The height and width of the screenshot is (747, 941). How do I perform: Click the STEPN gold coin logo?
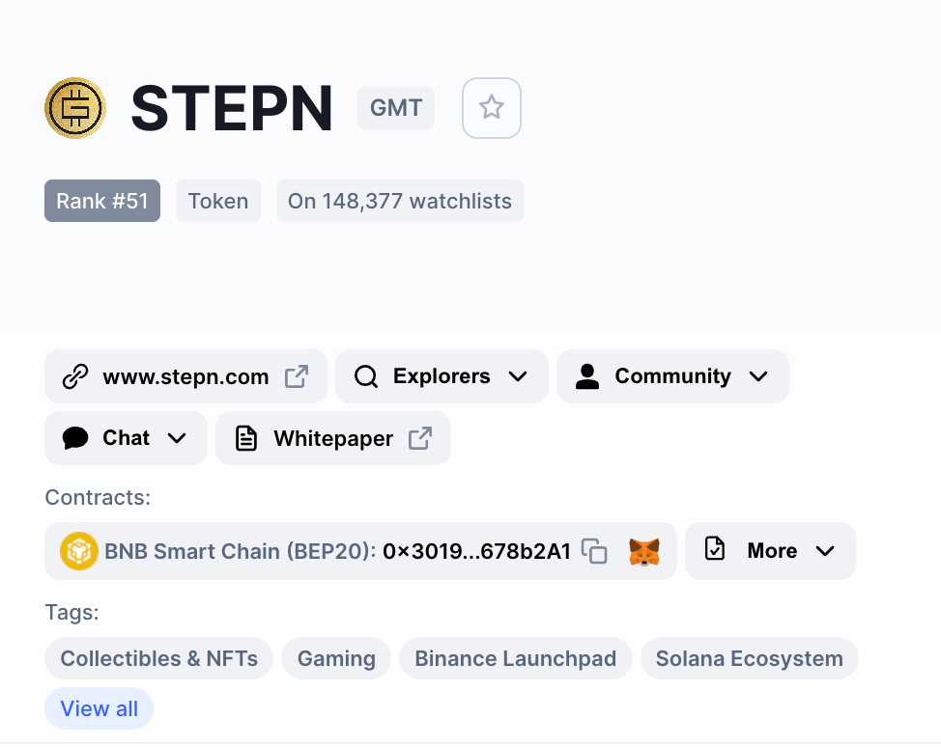(75, 108)
